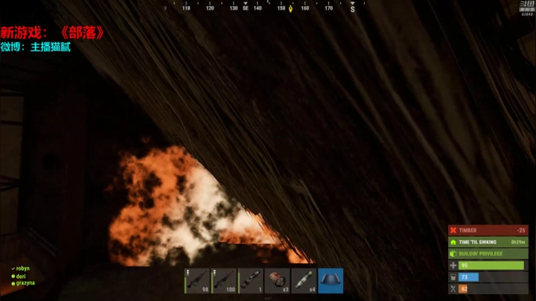Click compass bearing 160
Image resolution: width=536 pixels, height=301 pixels.
point(305,8)
